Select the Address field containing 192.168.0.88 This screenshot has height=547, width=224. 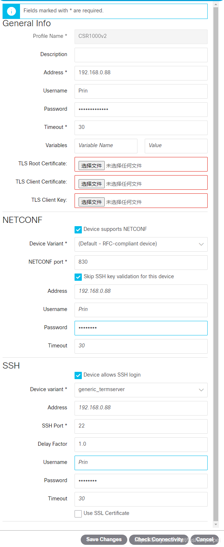point(141,73)
